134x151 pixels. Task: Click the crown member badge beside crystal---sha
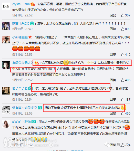pos(33,4)
